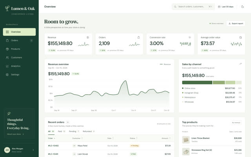Click the Recent orders count badge
Viewport: 251px width, 157px height.
point(67,122)
